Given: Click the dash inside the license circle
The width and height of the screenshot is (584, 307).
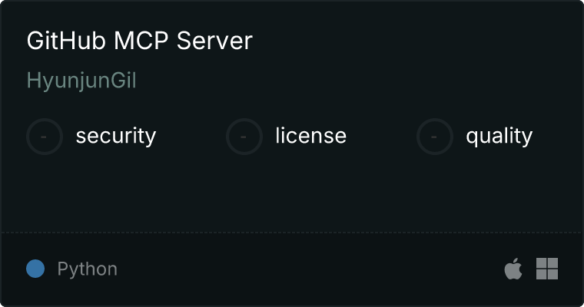Looking at the screenshot, I should tap(244, 137).
